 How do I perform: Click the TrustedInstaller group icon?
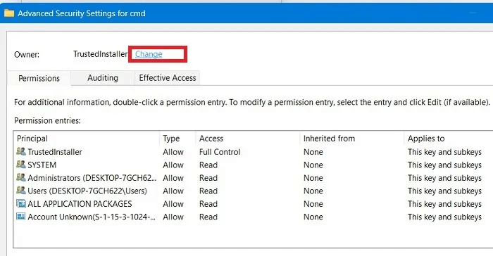[21, 151]
